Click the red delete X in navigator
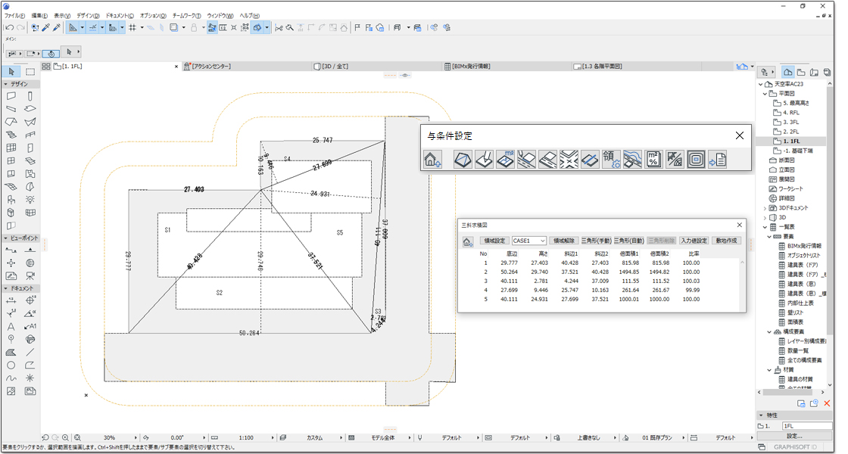This screenshot has width=848, height=454. (826, 404)
